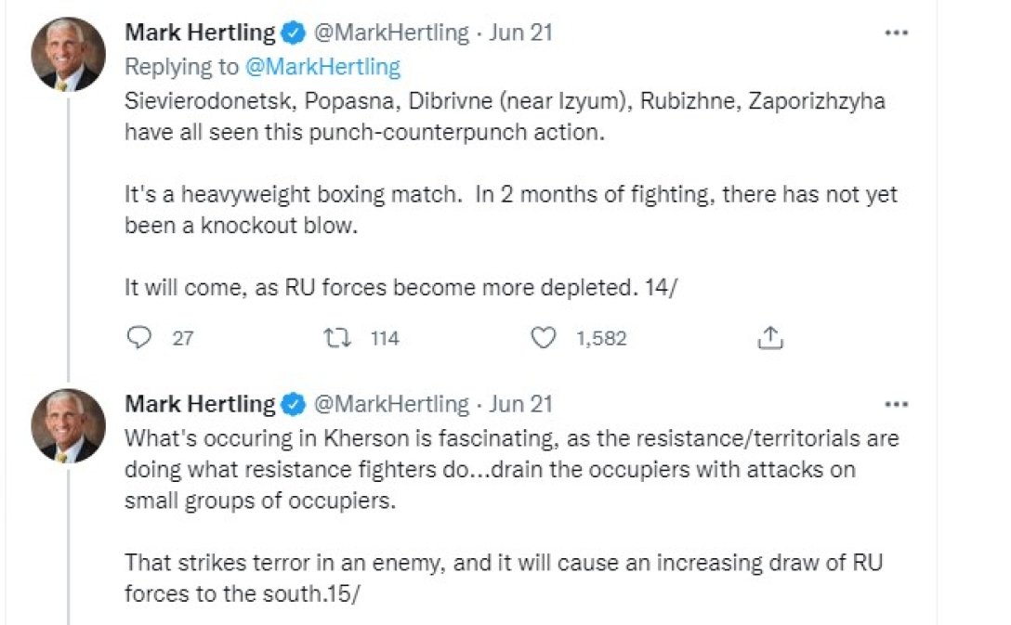Retweet the tweet numbered 14/

click(x=342, y=339)
